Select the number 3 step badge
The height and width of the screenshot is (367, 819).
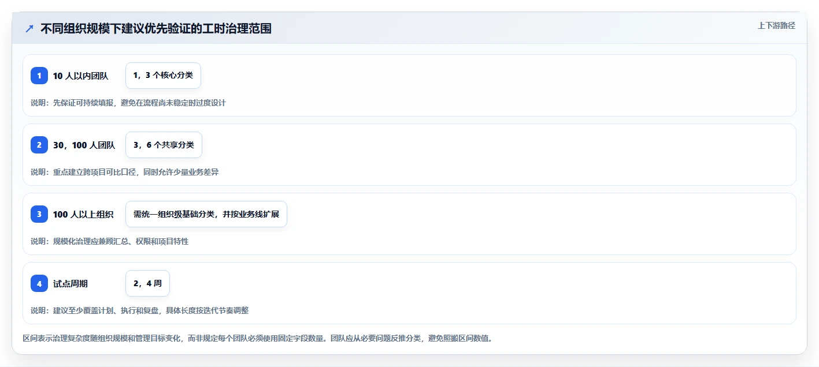(39, 214)
